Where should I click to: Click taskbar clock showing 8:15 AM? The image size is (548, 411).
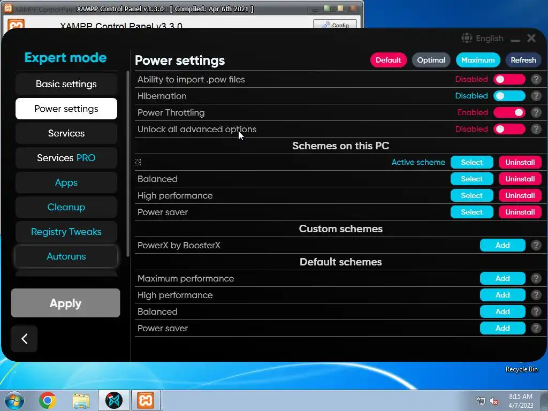coord(520,401)
